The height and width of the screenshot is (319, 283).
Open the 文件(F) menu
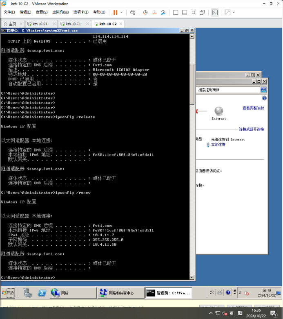[9, 12]
